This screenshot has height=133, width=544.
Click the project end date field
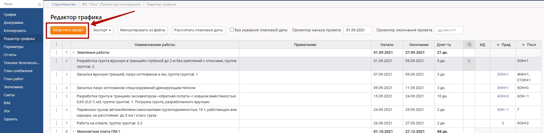click(x=449, y=30)
